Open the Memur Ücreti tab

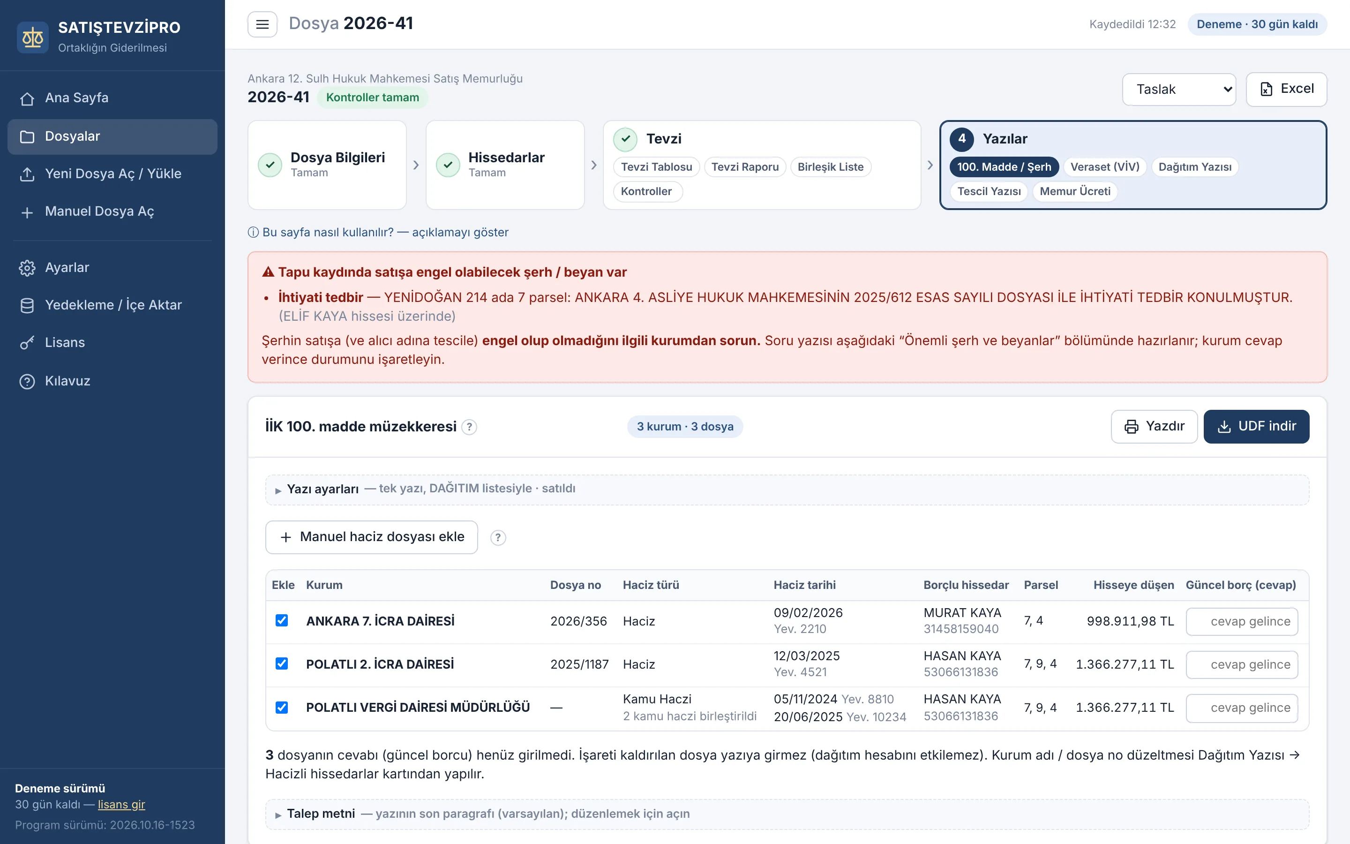(1074, 191)
